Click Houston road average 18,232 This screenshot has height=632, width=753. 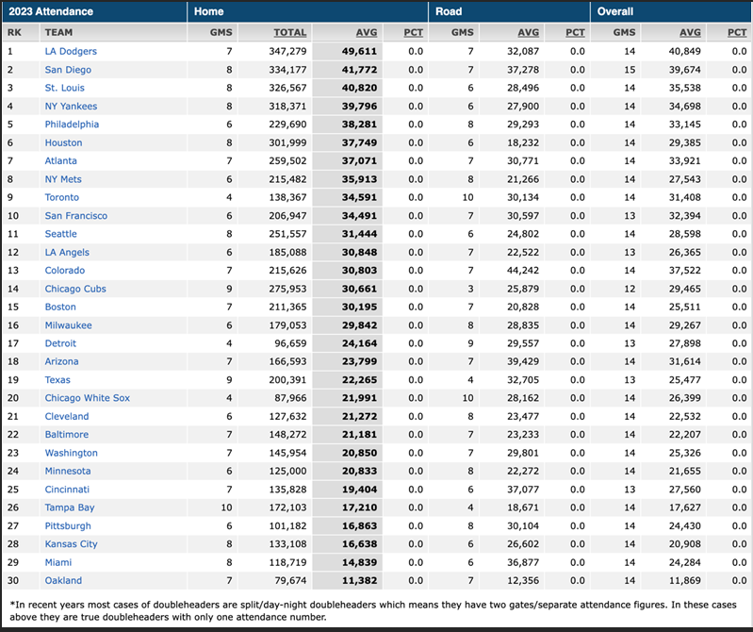523,142
